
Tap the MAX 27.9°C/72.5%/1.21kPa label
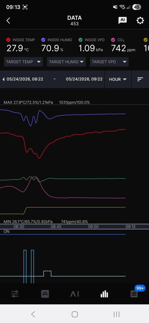(28, 103)
